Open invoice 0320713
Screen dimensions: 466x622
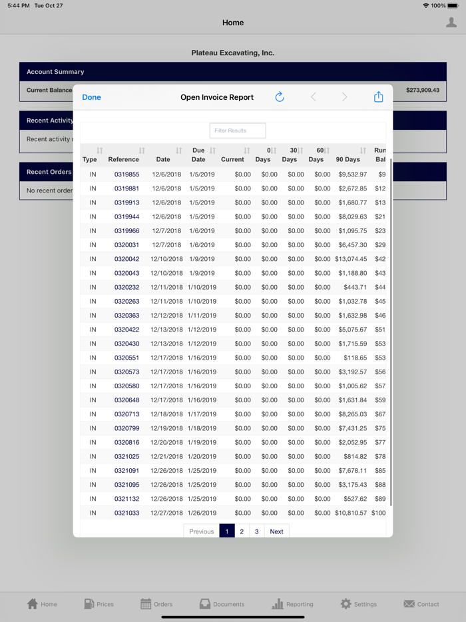[x=127, y=414]
